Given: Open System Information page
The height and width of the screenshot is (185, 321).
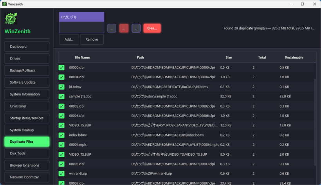Looking at the screenshot, I should (27, 94).
